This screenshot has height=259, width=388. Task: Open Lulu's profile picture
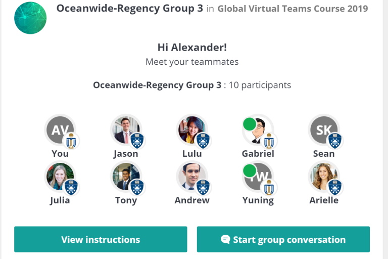coord(191,130)
